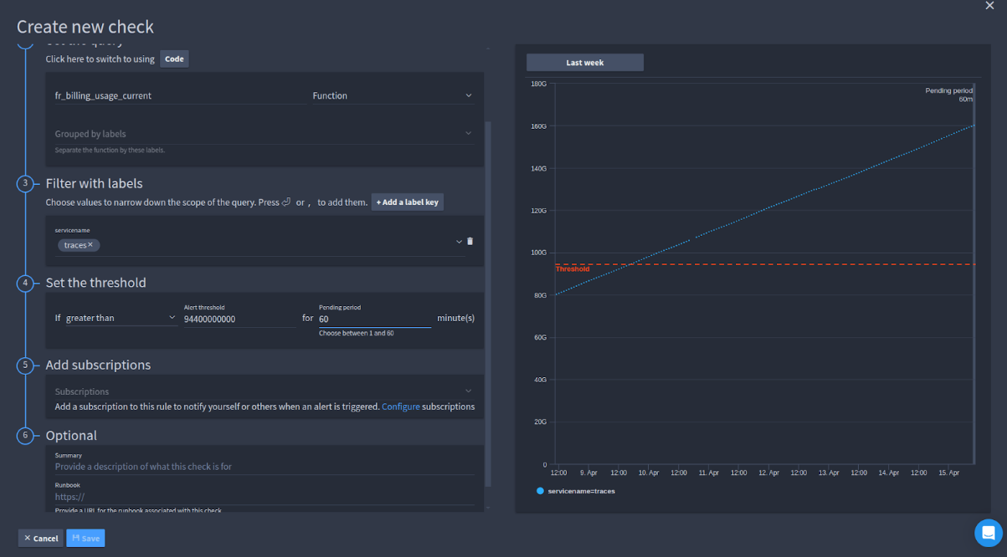Viewport: 1007px width, 557px height.
Task: Switch the query editor to Code
Action: (174, 59)
